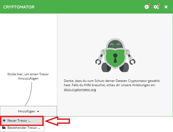
Task: Choose 'Bestehender Tresor ...' from the menu
Action: coord(24,128)
